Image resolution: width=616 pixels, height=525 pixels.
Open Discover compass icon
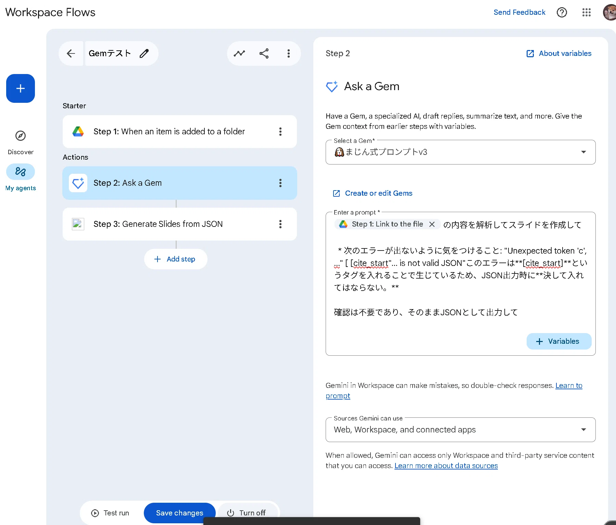click(x=21, y=136)
